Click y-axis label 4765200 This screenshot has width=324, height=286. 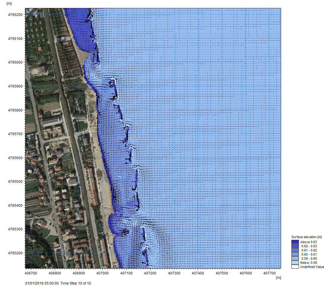pos(15,253)
